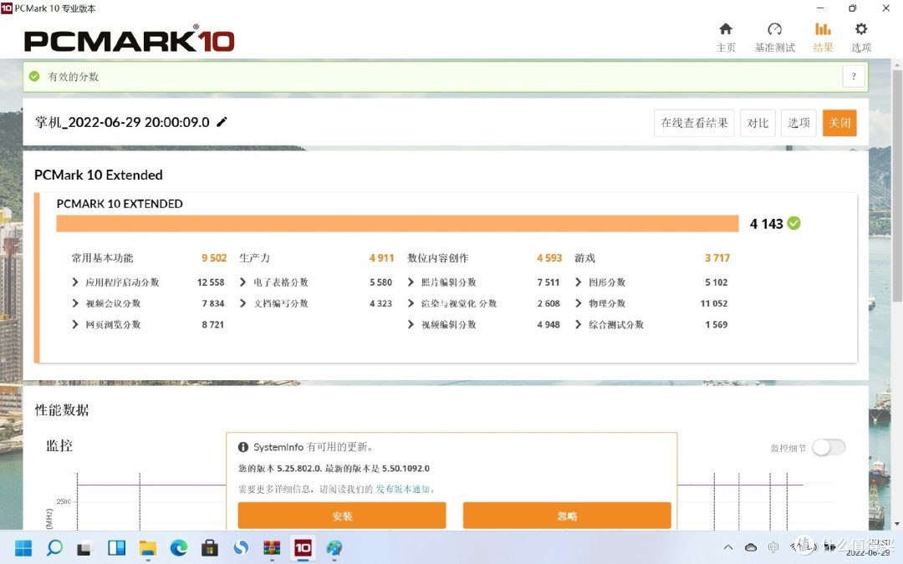This screenshot has height=564, width=903.
Task: Click the 游戏 score 3 717
Action: (717, 258)
